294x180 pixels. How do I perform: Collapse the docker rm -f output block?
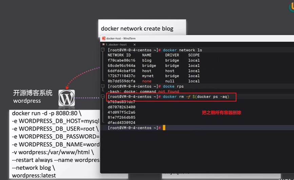tap(103, 96)
